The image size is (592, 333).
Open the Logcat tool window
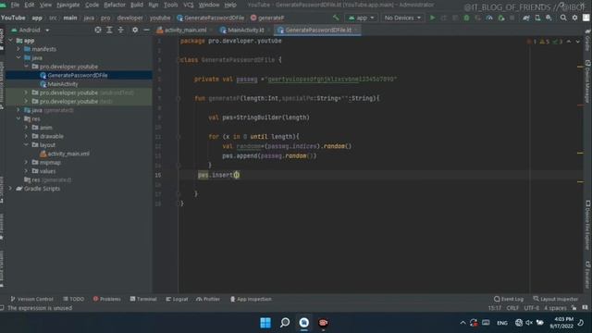(x=177, y=299)
